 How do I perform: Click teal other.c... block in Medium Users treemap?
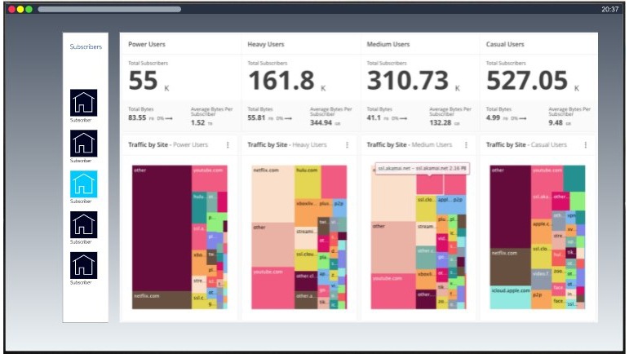426,257
